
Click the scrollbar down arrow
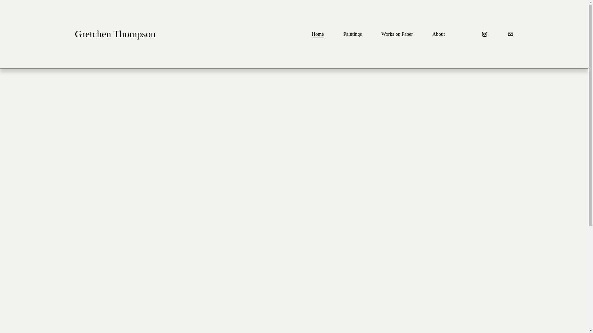[591, 331]
